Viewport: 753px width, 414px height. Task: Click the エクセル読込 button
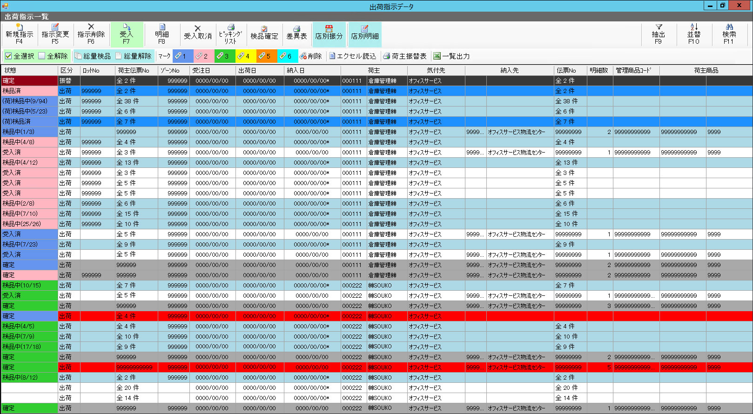[x=352, y=56]
